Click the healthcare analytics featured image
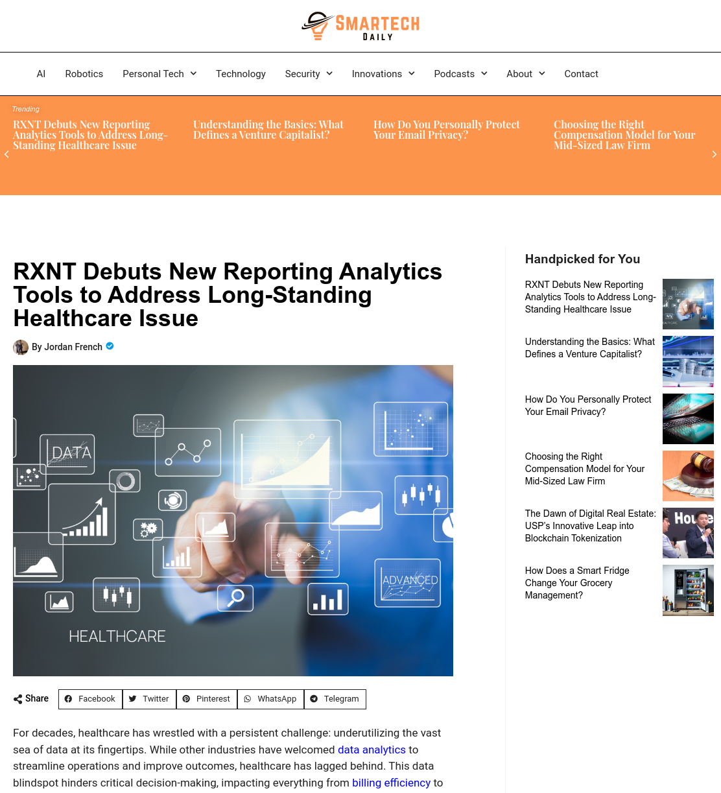Image resolution: width=721 pixels, height=793 pixels. (x=233, y=521)
